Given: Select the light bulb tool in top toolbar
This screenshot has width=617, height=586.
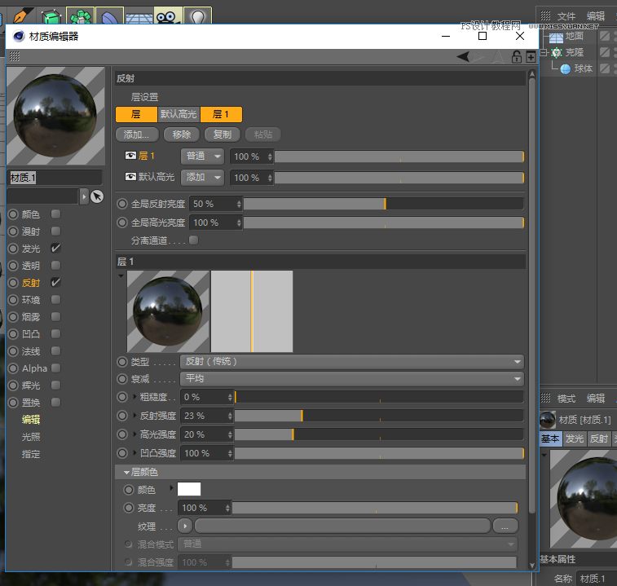Looking at the screenshot, I should pyautogui.click(x=196, y=16).
